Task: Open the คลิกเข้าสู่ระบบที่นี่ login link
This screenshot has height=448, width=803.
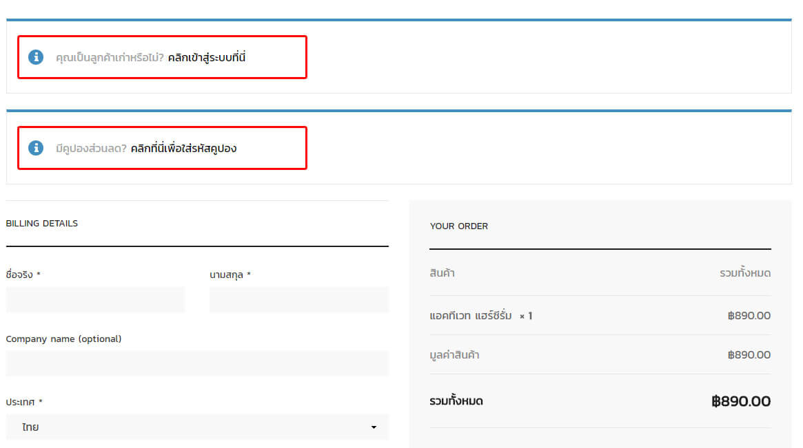Action: (207, 58)
